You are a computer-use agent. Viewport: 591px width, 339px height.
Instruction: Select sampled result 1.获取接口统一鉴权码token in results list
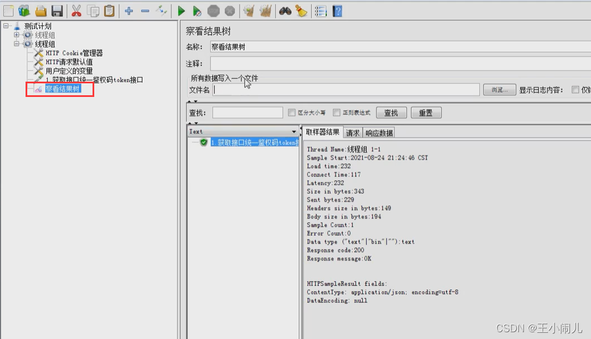(255, 143)
